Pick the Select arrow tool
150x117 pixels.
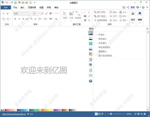(x=65, y=15)
